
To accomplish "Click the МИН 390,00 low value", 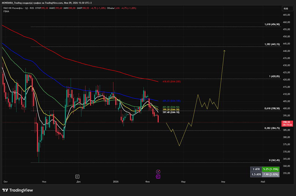I will 70,8.
